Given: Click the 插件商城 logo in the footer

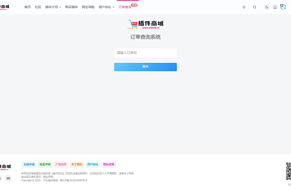Looking at the screenshot, I should [5, 167].
